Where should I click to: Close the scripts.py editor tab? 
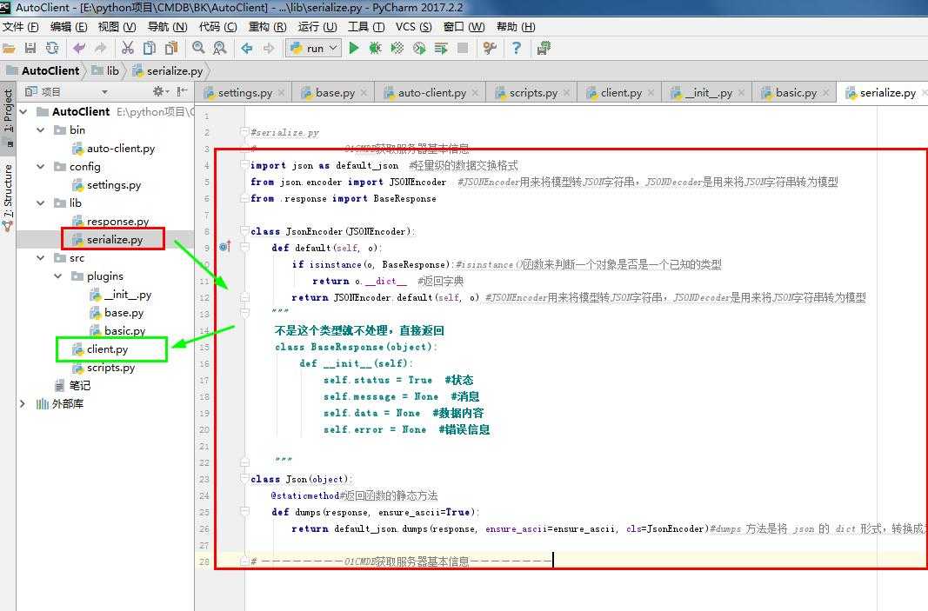566,93
